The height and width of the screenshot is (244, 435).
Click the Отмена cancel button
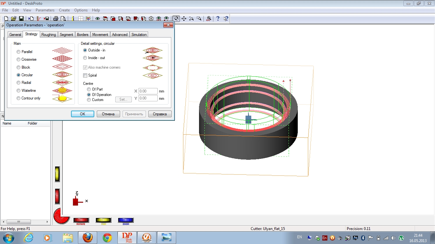point(108,114)
